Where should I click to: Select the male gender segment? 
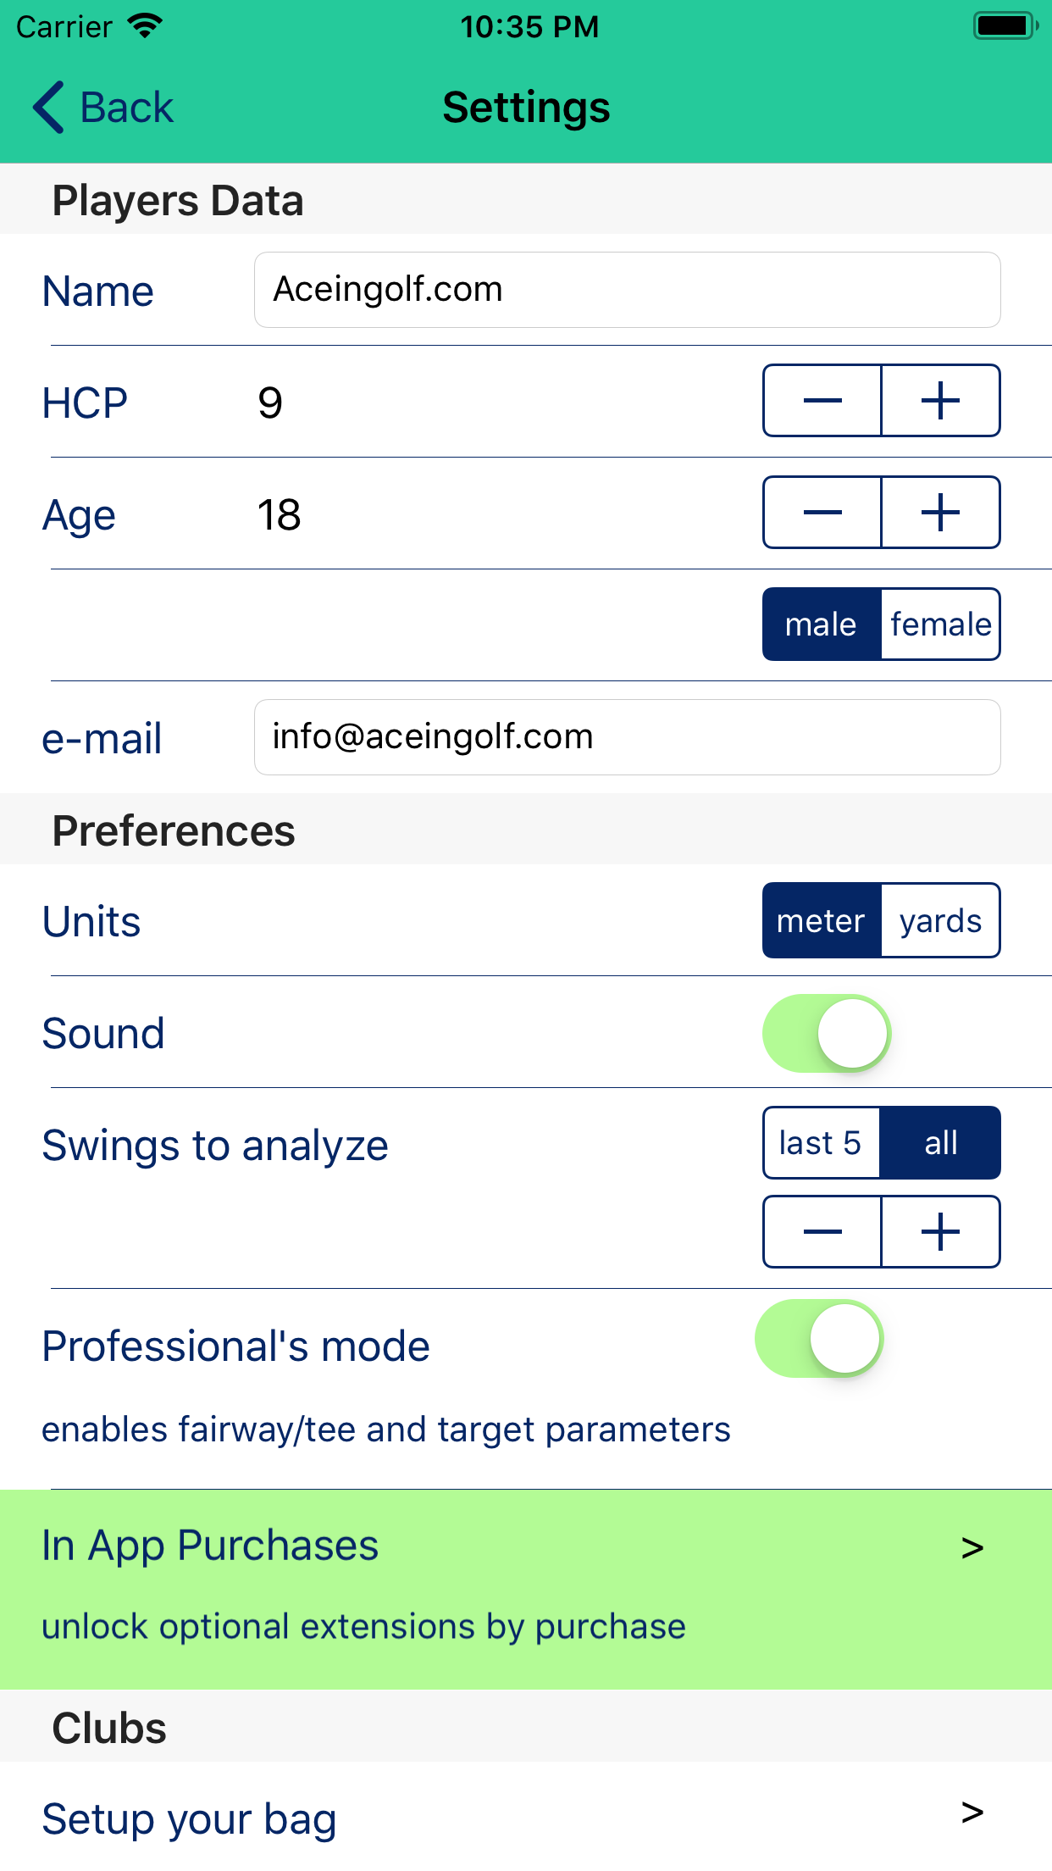[x=822, y=625]
